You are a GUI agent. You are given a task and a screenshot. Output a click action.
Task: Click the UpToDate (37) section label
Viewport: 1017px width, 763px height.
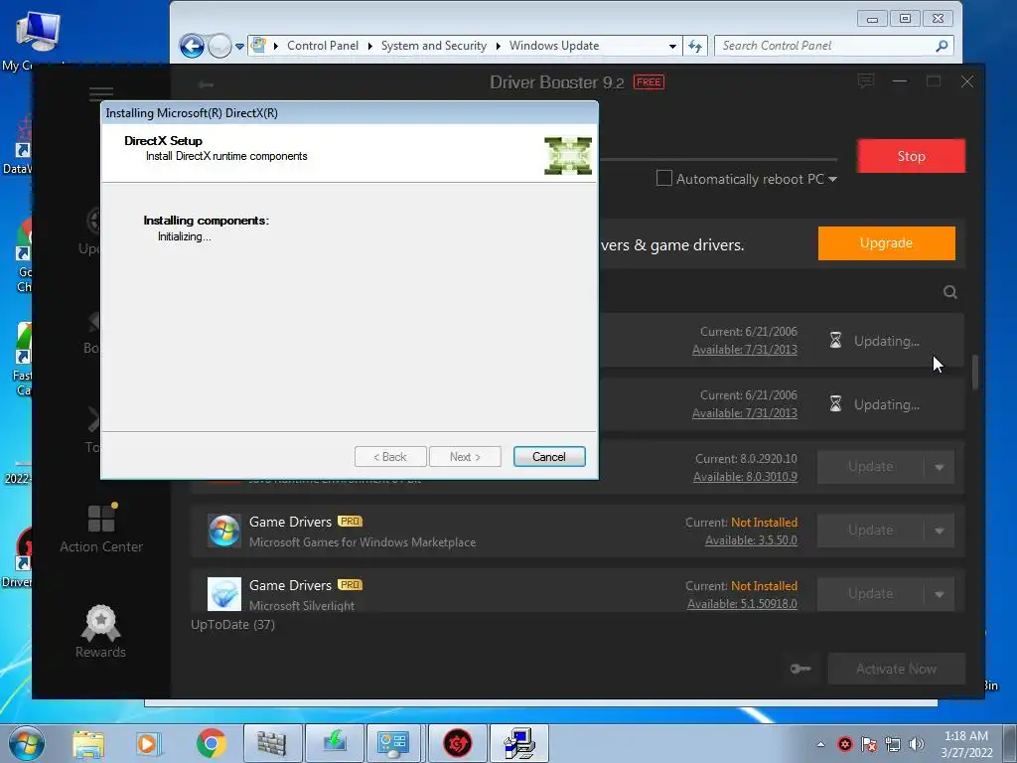point(232,625)
